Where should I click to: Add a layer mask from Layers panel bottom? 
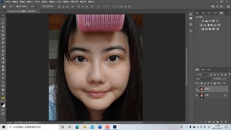[209, 122]
